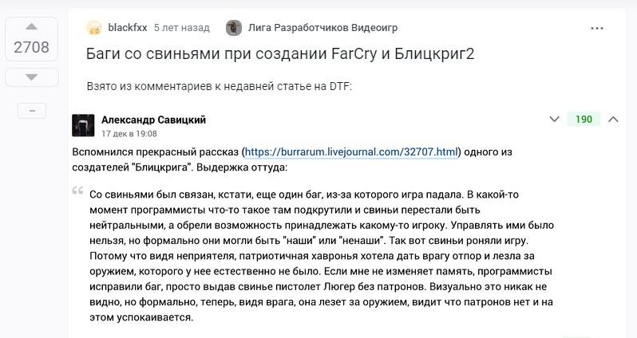Screen dimensions: 637x338
Task: Open Лига Разработчиков Видеоигр community icon
Action: [234, 28]
